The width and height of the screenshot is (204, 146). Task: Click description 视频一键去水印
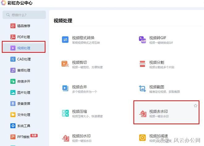pos(159,116)
